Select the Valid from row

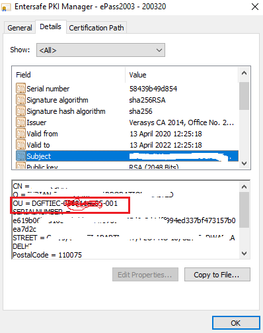pyautogui.click(x=127, y=134)
